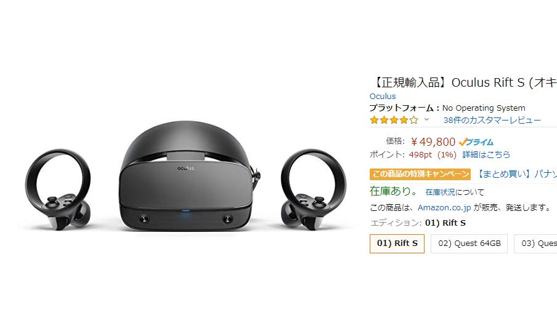Click the 在庫状況 link
557x329 pixels.
[440, 192]
